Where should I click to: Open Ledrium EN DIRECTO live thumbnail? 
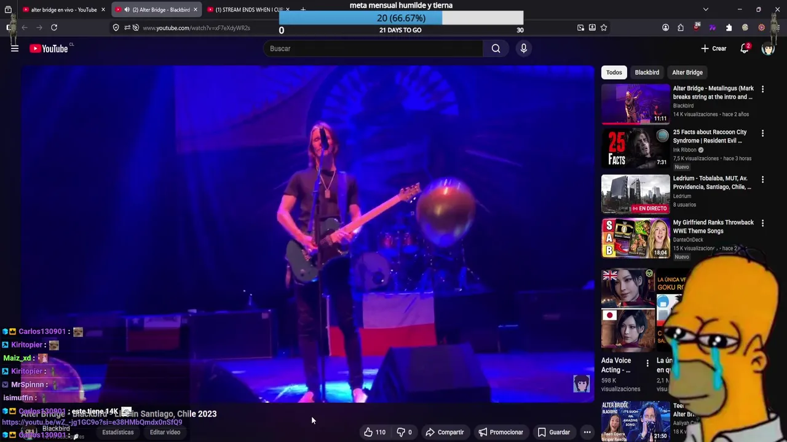635,194
